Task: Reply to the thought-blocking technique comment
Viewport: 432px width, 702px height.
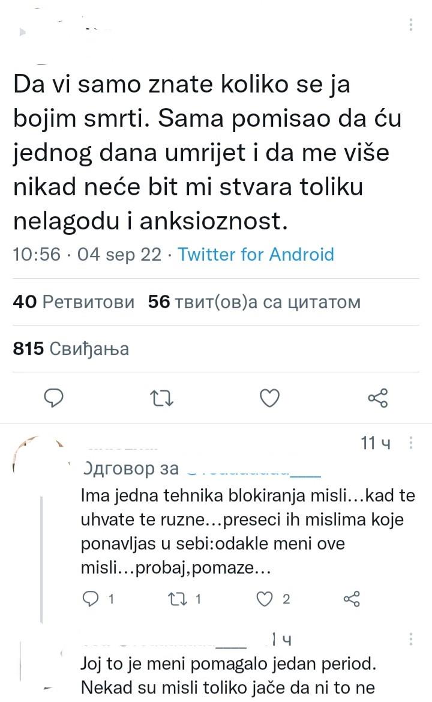Action: [90, 598]
